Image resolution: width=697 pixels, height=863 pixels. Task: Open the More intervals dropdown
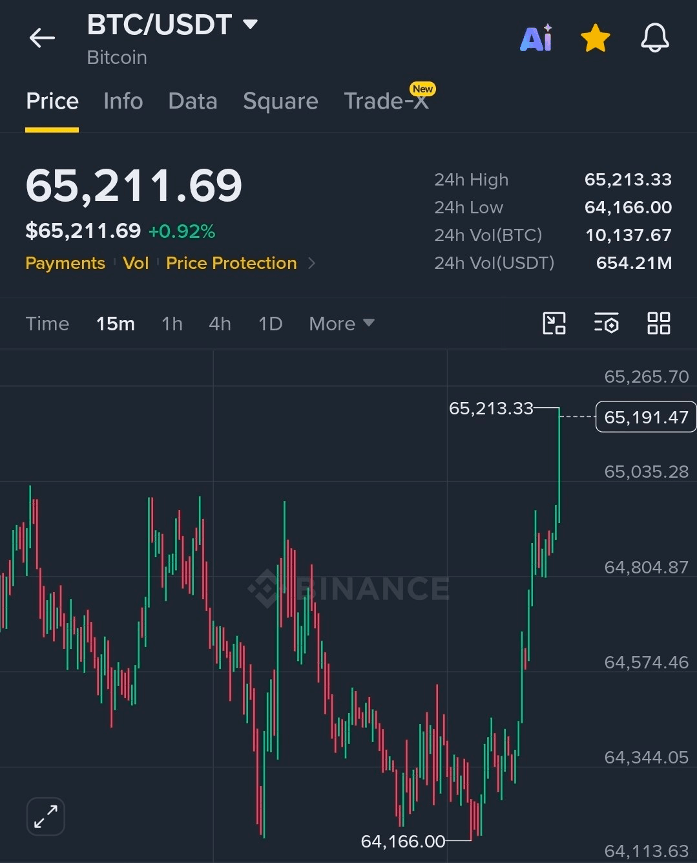tap(342, 324)
